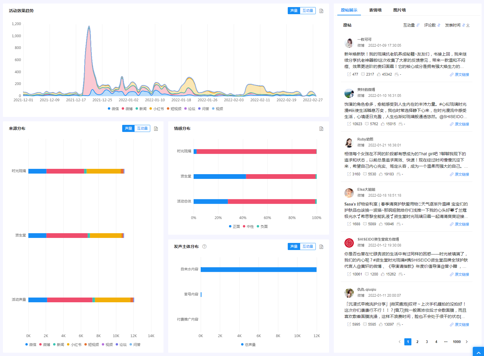Export the 来源分布 chart data
Viewport: 484px width, 356px height.
(156, 129)
